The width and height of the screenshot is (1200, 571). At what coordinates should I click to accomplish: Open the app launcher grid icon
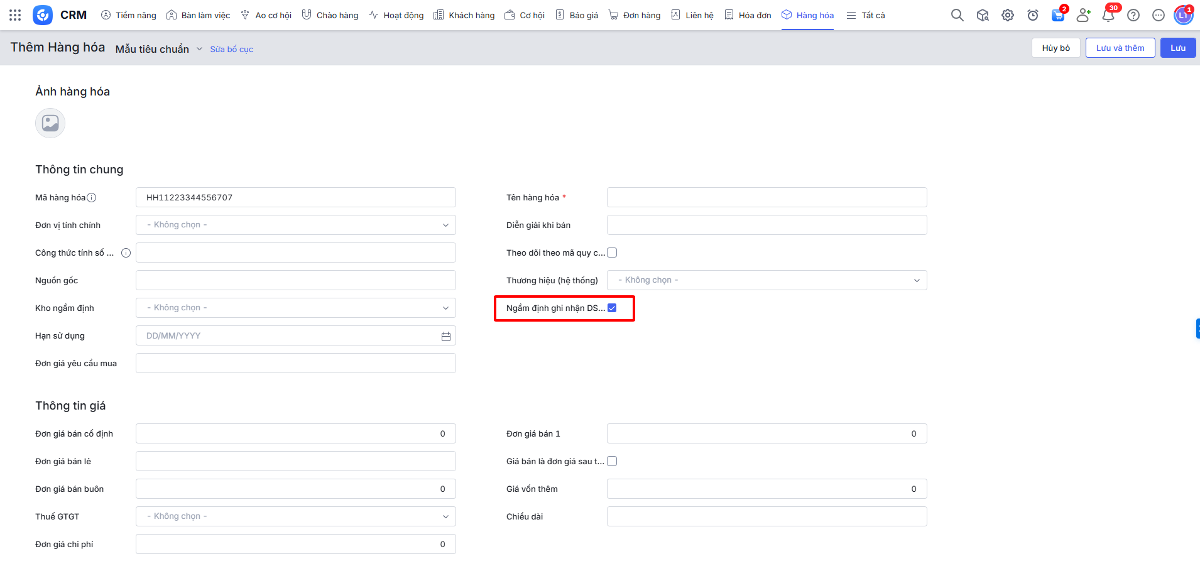pyautogui.click(x=15, y=15)
